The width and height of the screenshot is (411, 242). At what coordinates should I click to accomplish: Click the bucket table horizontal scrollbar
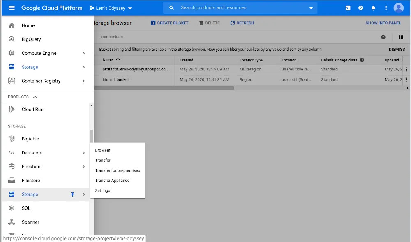164,88
